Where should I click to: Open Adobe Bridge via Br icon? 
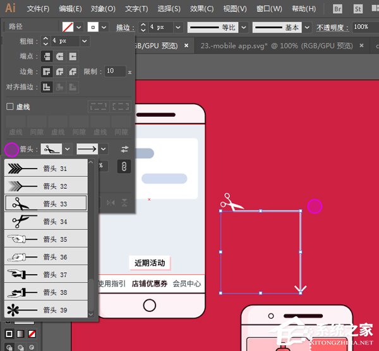pyautogui.click(x=338, y=9)
